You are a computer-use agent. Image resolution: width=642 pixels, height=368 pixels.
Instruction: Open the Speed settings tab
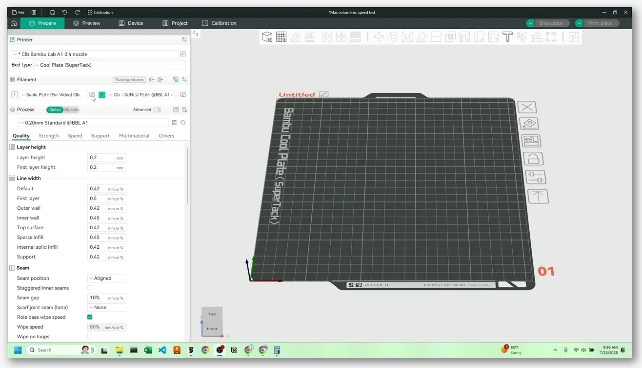pos(75,136)
